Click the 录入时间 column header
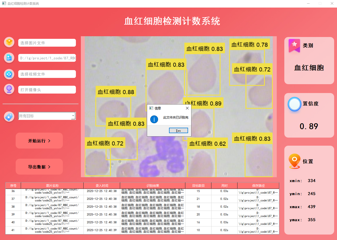The image size is (337, 240). [102, 186]
